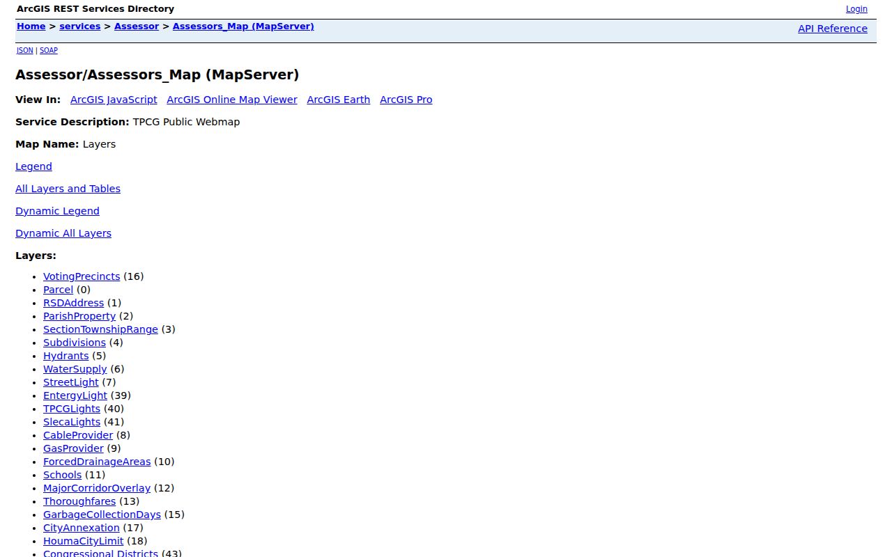Select the RSDAddress layer link
The width and height of the screenshot is (892, 557).
[73, 303]
